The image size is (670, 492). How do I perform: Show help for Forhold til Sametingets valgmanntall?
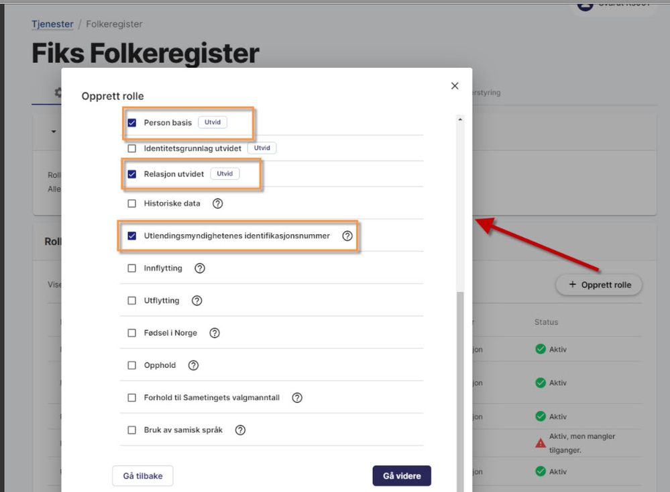pos(297,398)
